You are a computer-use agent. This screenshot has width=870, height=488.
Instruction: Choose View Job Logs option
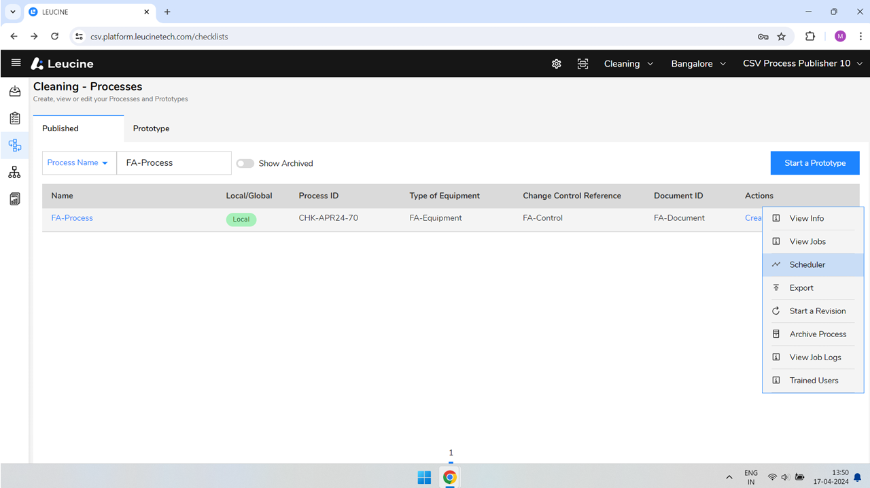coord(813,357)
